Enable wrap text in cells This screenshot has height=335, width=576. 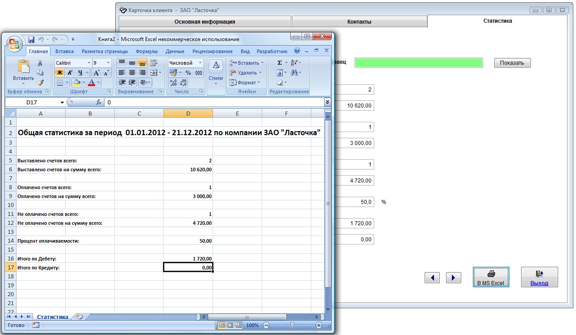pos(154,63)
